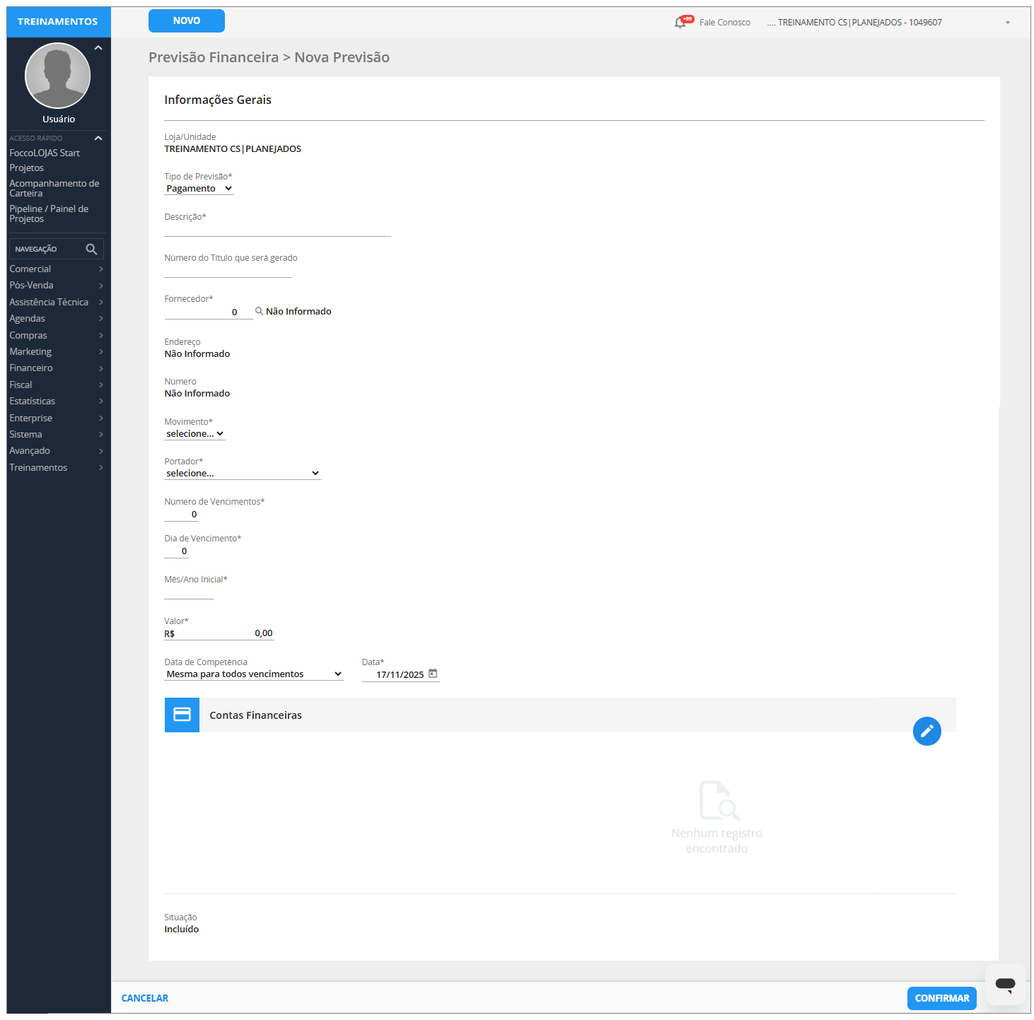The width and height of the screenshot is (1034, 1020).
Task: Click the TREINAMENTOS header tab
Action: 58,22
